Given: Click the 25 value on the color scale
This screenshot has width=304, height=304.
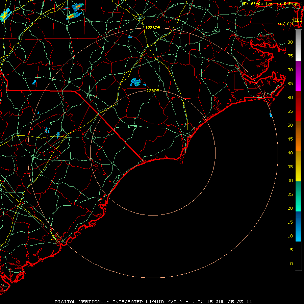Looking at the screenshot, I should (290, 194).
